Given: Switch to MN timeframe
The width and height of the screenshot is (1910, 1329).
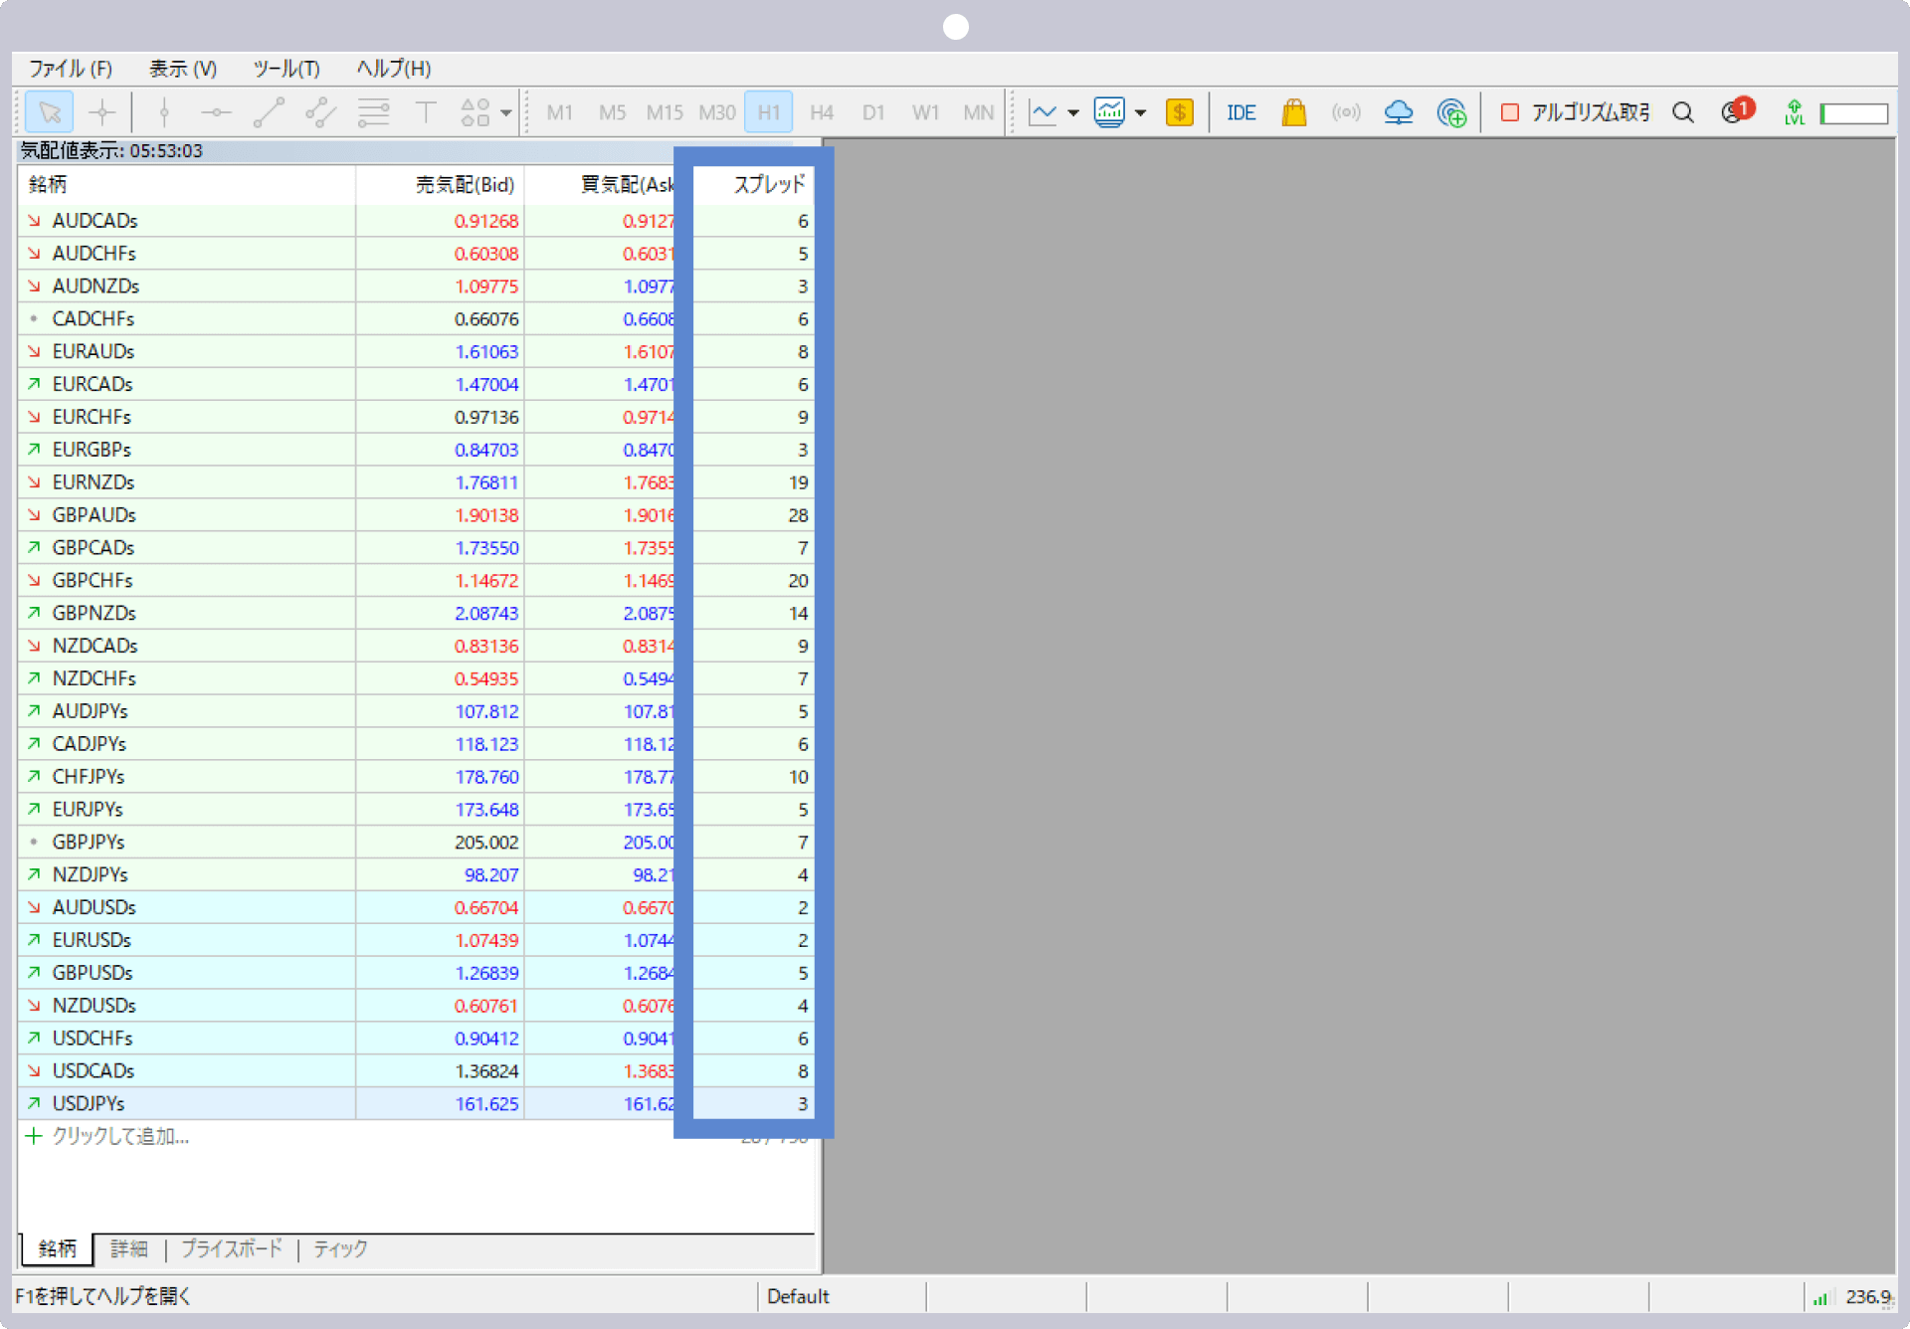Looking at the screenshot, I should [979, 112].
